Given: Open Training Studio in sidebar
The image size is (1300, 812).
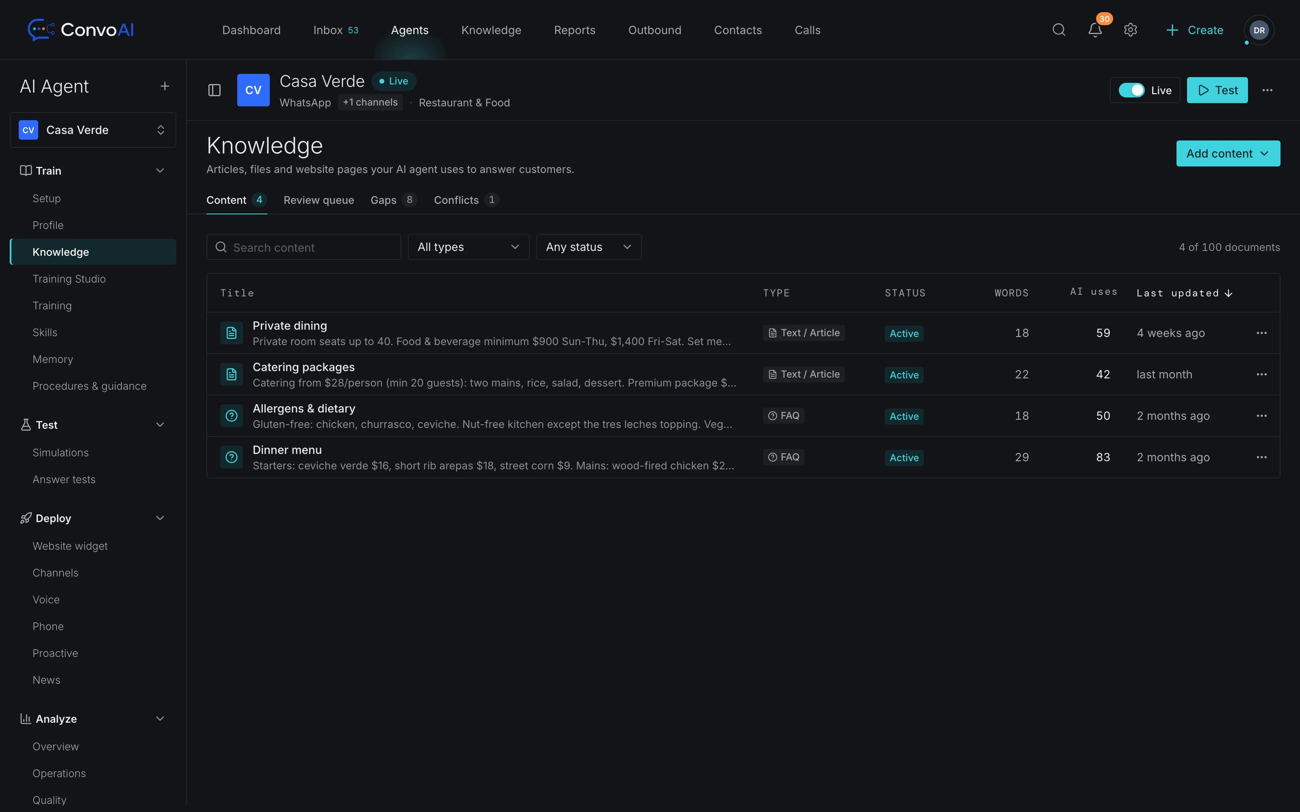Looking at the screenshot, I should tap(69, 279).
